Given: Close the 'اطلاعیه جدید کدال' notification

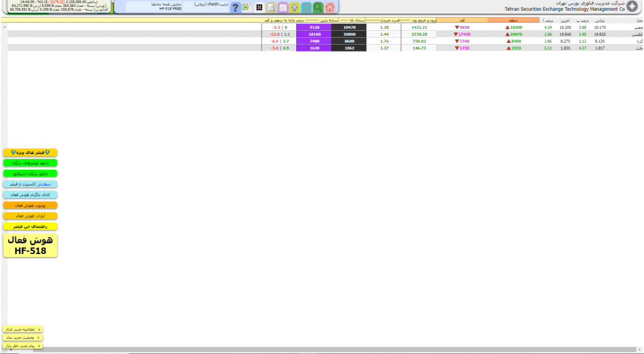Looking at the screenshot, I should [40, 329].
